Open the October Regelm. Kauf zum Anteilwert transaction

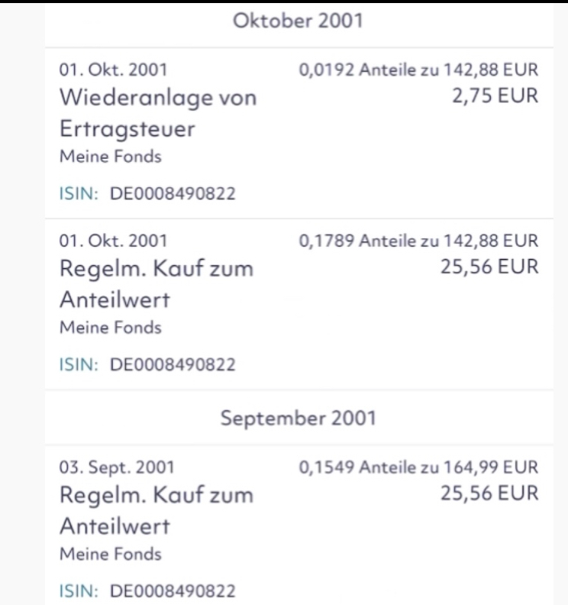tap(156, 284)
